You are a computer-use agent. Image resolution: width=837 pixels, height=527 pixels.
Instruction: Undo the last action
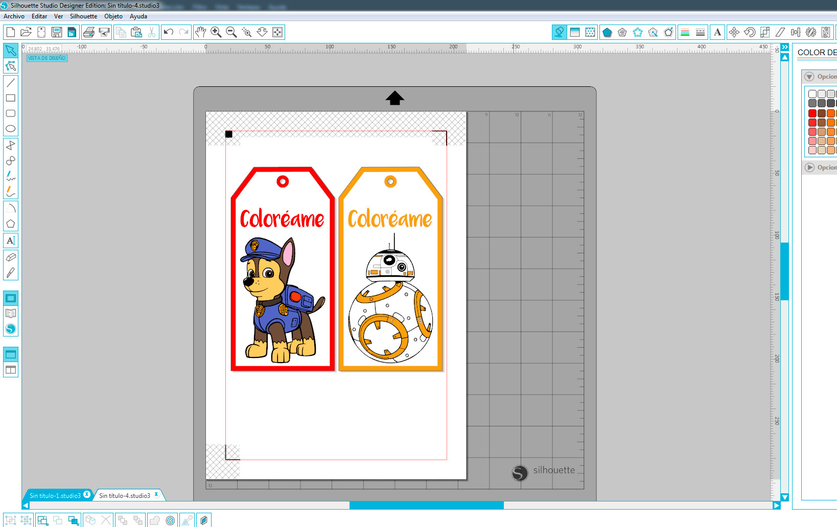[169, 32]
